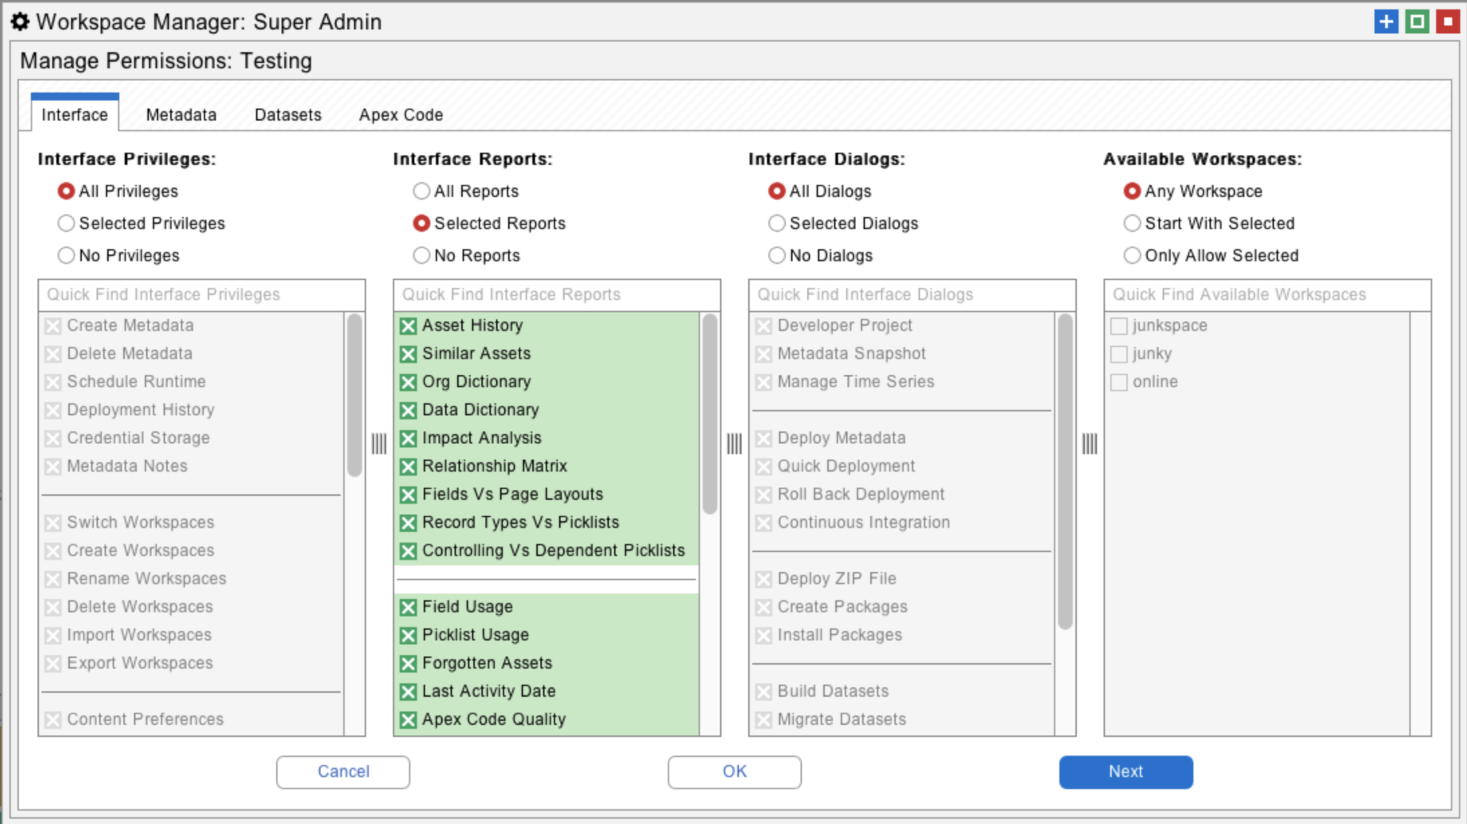Click the Quick Find Interface Dialogs field
The width and height of the screenshot is (1467, 824).
(913, 295)
